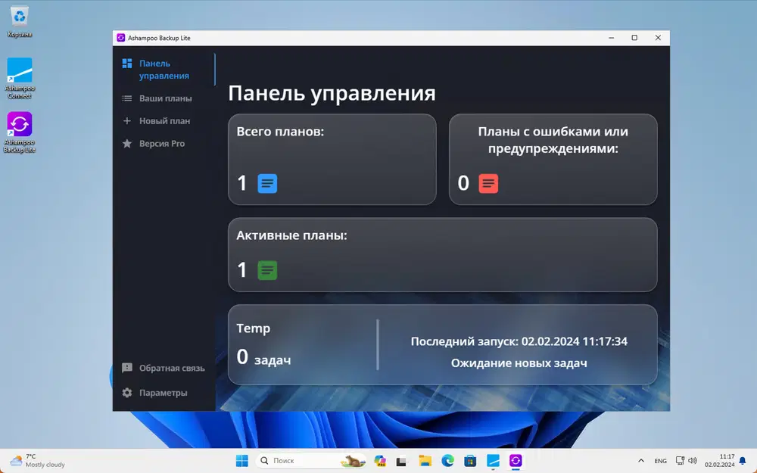The width and height of the screenshot is (757, 473).
Task: Click the feedback bubble icon
Action: click(x=127, y=369)
